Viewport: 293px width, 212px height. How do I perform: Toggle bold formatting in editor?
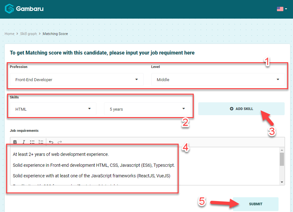[x=15, y=142]
